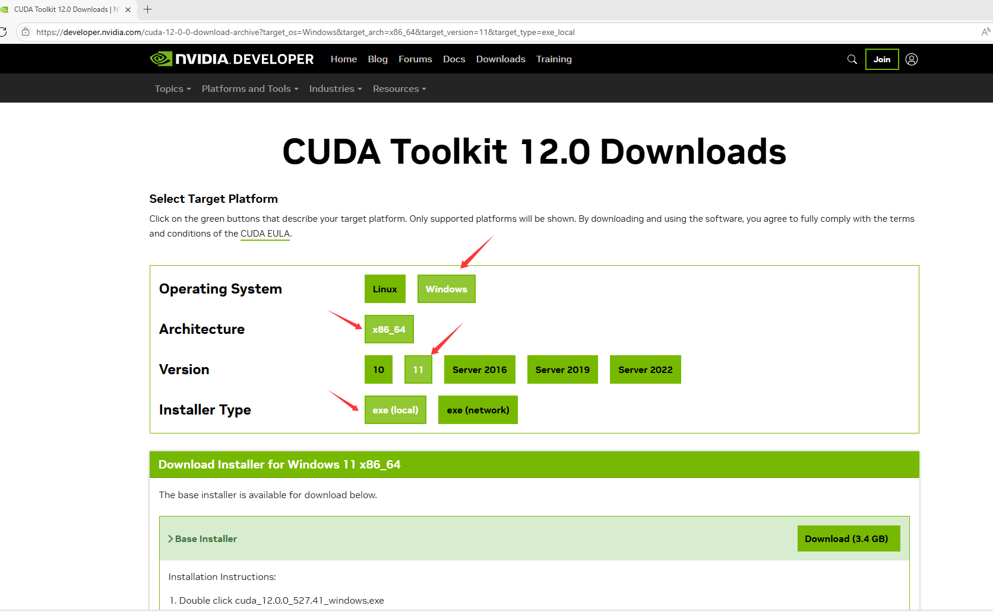Choose Windows version 11
This screenshot has height=612, width=993.
(418, 369)
